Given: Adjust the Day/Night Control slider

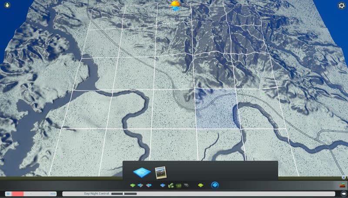Looking at the screenshot, I should pyautogui.click(x=124, y=194).
